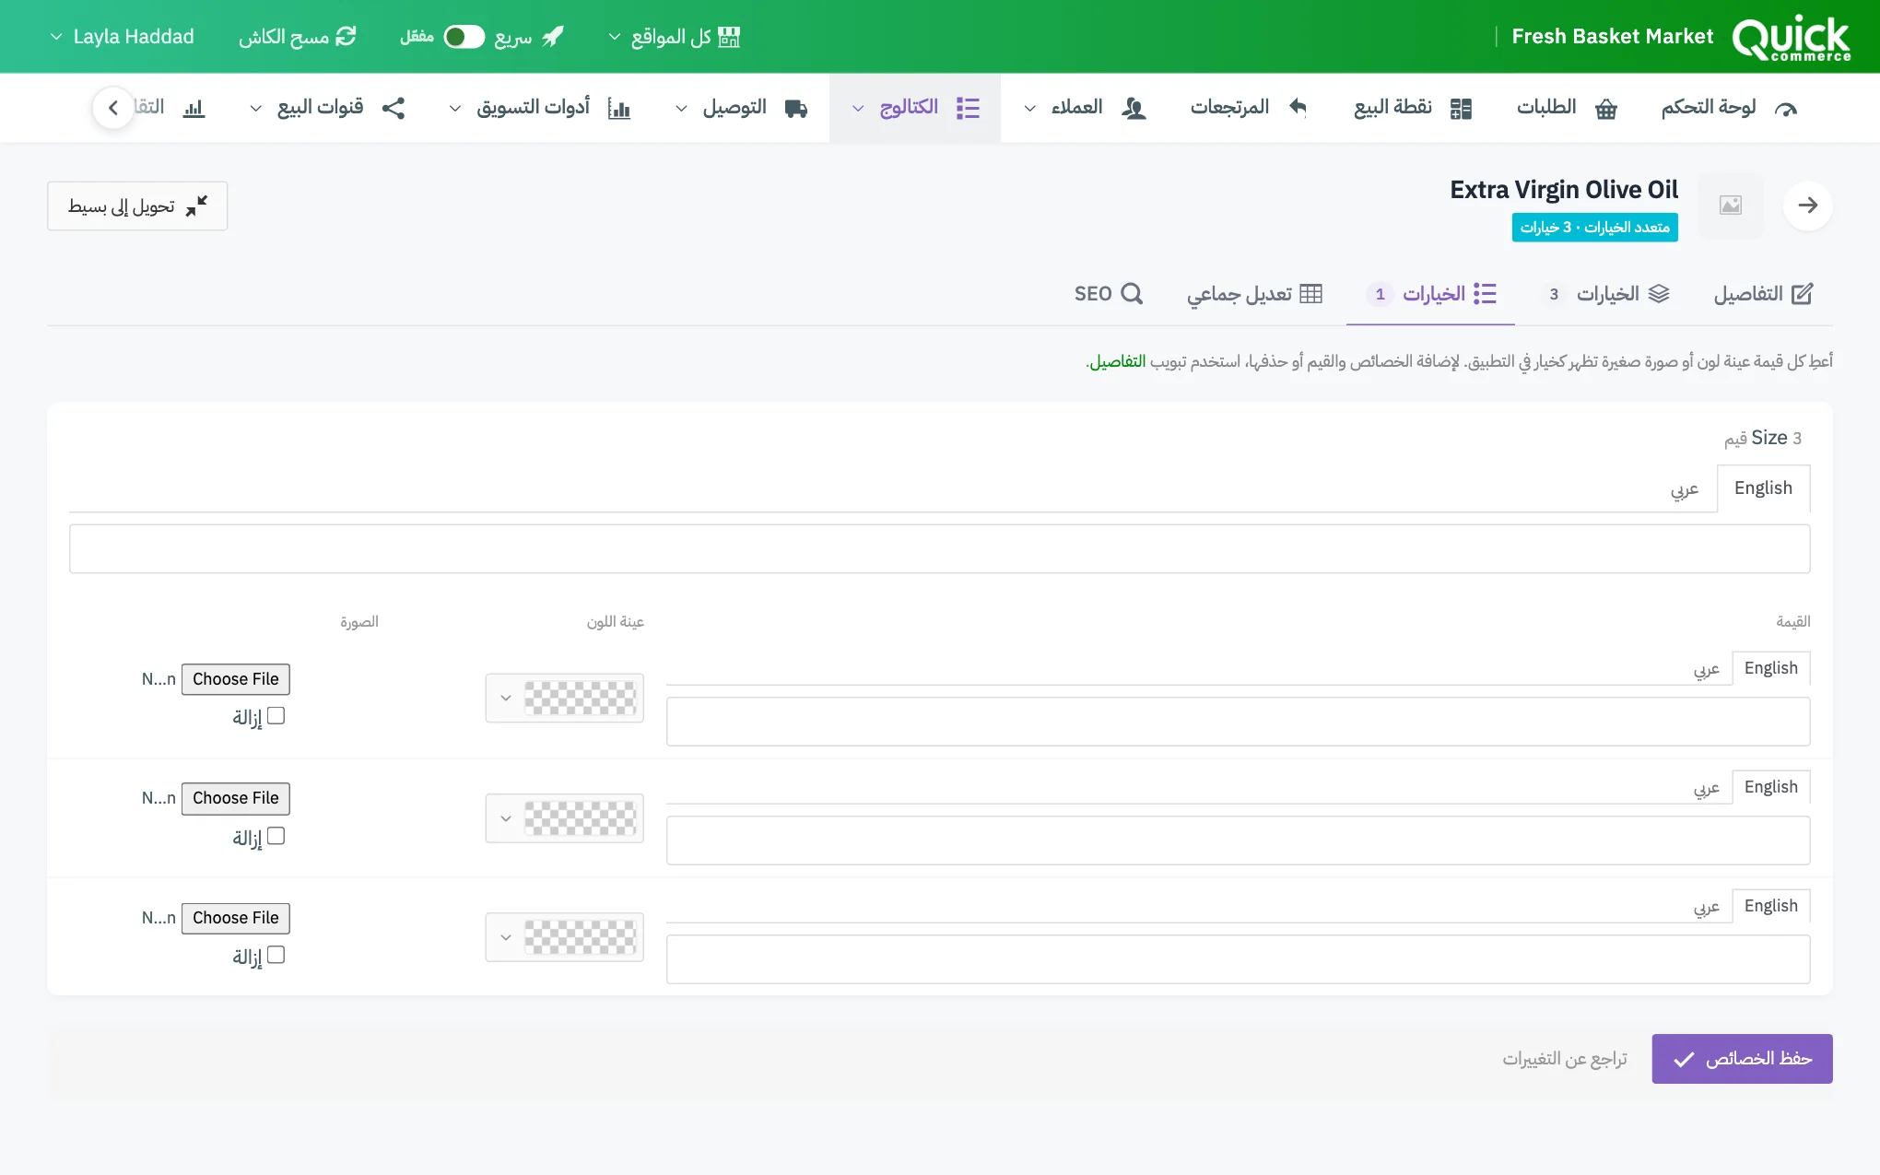Click the catalog list icon
Viewport: 1880px width, 1175px height.
point(968,108)
